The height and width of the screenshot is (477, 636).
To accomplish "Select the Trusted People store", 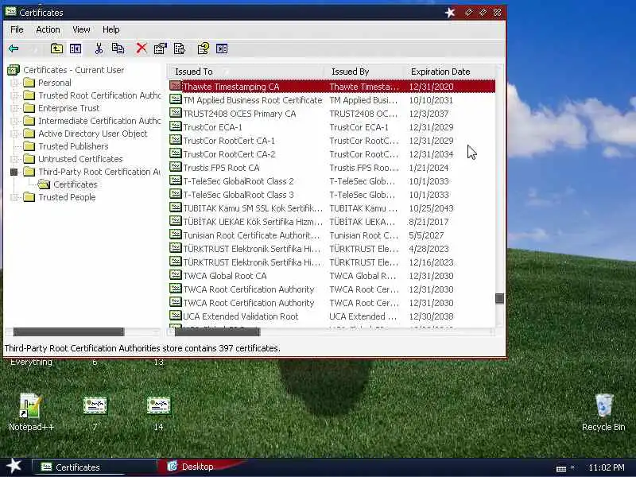I will [x=67, y=197].
